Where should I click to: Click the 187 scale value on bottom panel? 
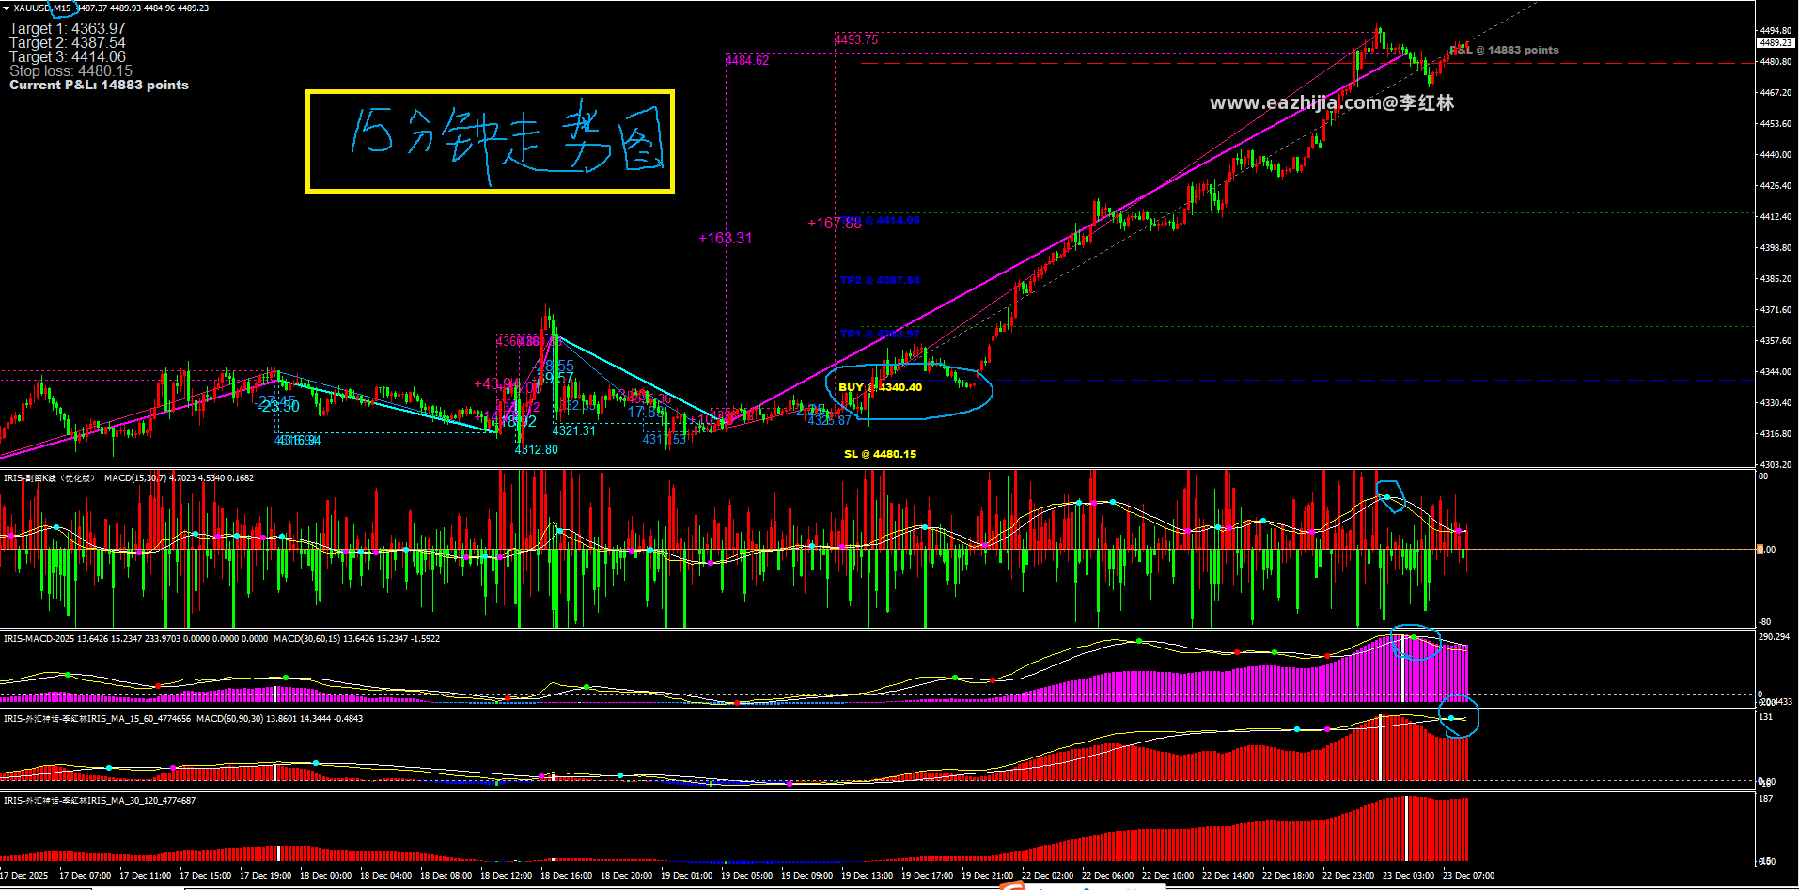tap(1765, 799)
